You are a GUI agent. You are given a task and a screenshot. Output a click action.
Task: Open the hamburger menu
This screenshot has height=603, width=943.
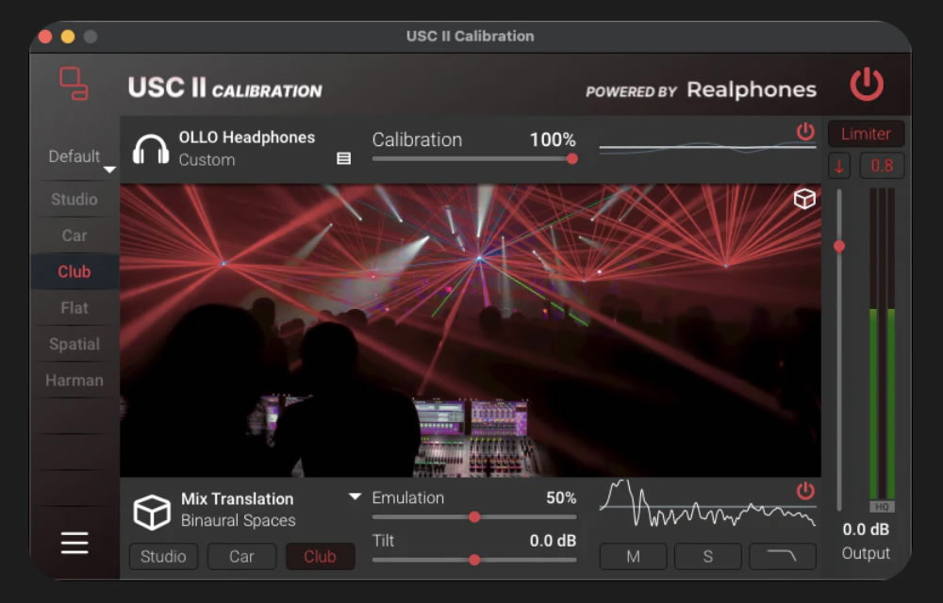tap(74, 543)
